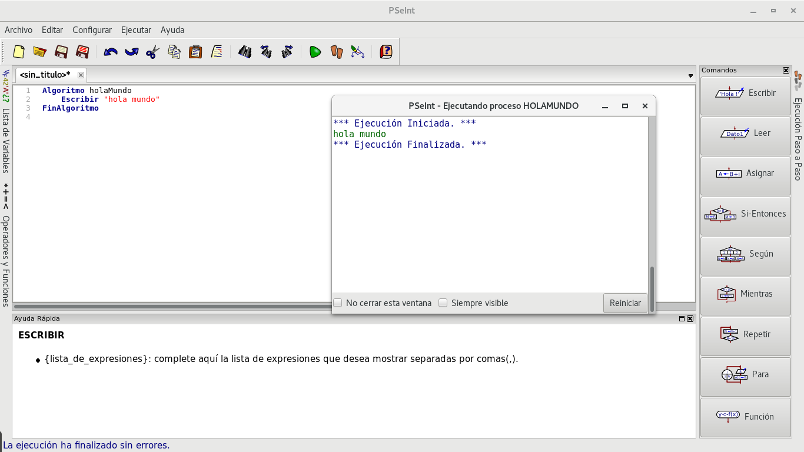804x452 pixels.
Task: Copy selection using the toolbar icon
Action: coord(174,52)
